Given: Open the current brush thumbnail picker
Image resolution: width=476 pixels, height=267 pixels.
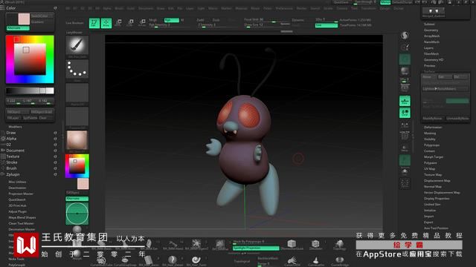Looking at the screenshot, I should coord(77,45).
